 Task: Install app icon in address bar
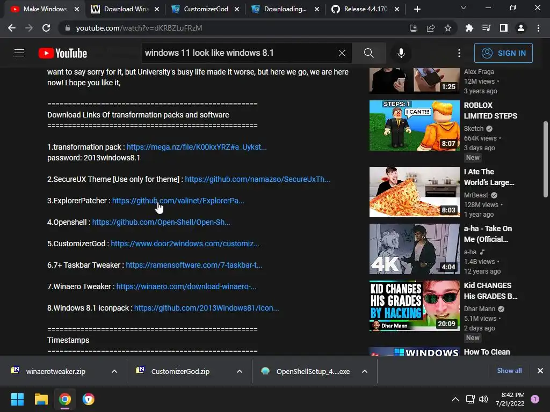pos(414,28)
